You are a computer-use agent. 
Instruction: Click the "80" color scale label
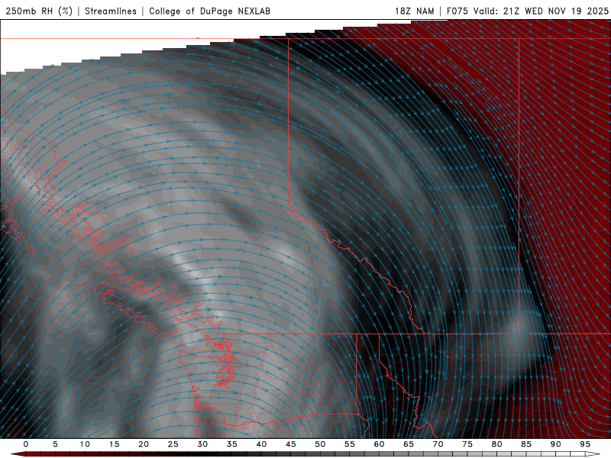pos(496,444)
